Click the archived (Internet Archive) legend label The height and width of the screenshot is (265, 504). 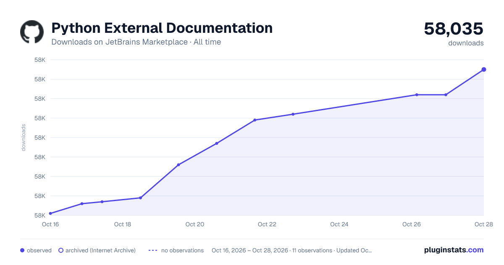coord(100,250)
